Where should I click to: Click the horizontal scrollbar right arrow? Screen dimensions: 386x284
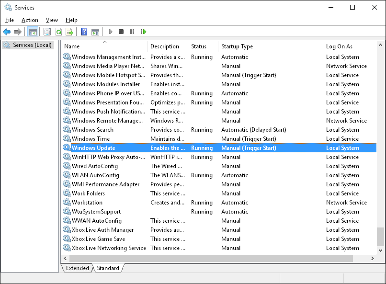point(373,258)
